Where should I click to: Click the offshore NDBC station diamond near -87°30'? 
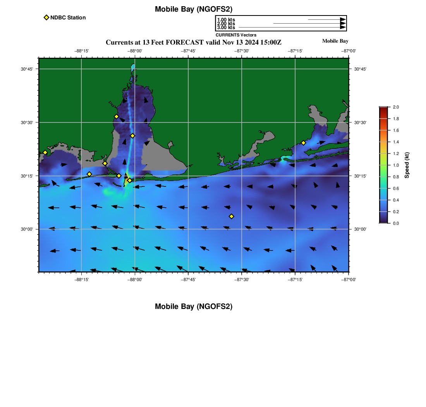pos(232,216)
